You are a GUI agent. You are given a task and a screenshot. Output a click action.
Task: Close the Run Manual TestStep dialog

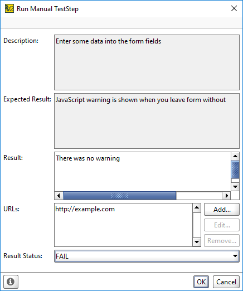click(x=234, y=8)
